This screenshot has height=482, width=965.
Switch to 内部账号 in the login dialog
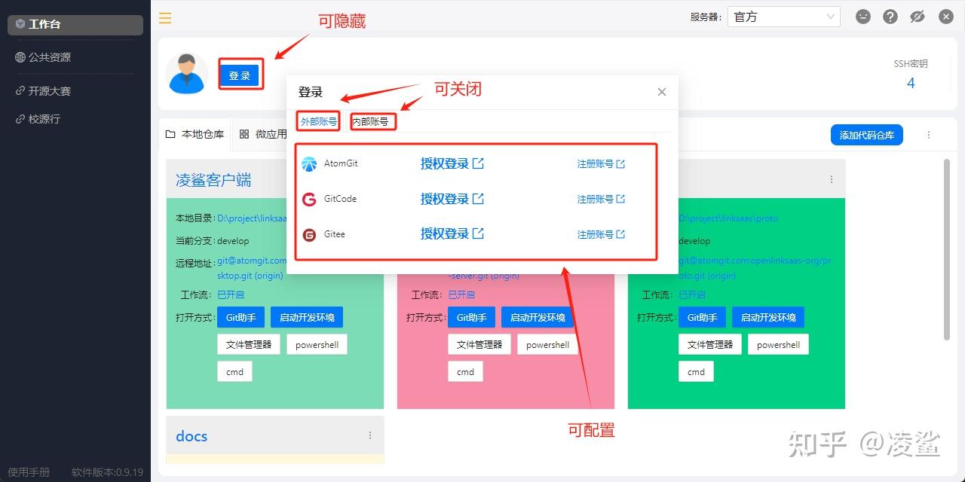pos(372,120)
